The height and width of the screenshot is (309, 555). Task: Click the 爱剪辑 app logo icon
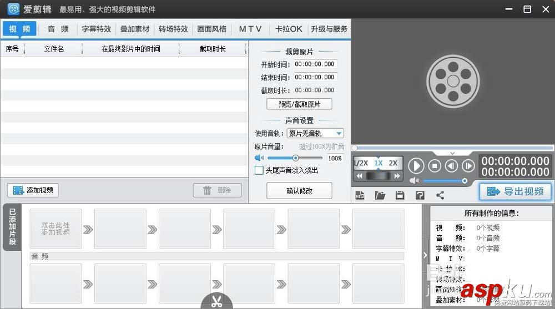[13, 9]
